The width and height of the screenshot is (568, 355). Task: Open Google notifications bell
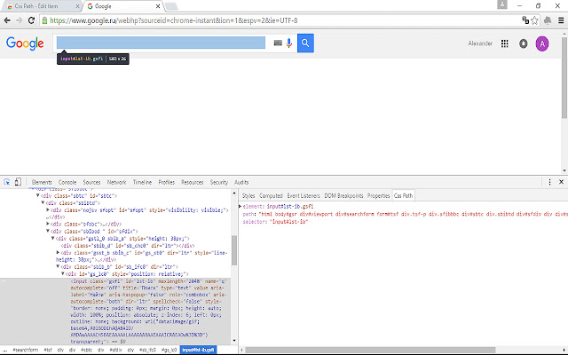(x=524, y=43)
